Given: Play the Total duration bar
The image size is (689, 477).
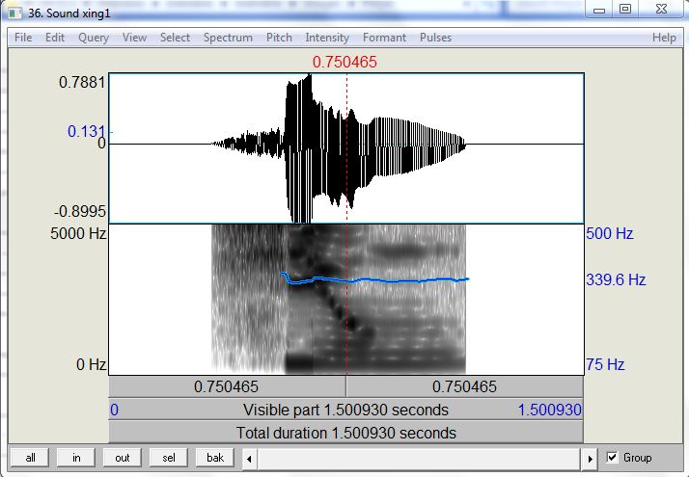Looking at the screenshot, I should click(x=346, y=433).
